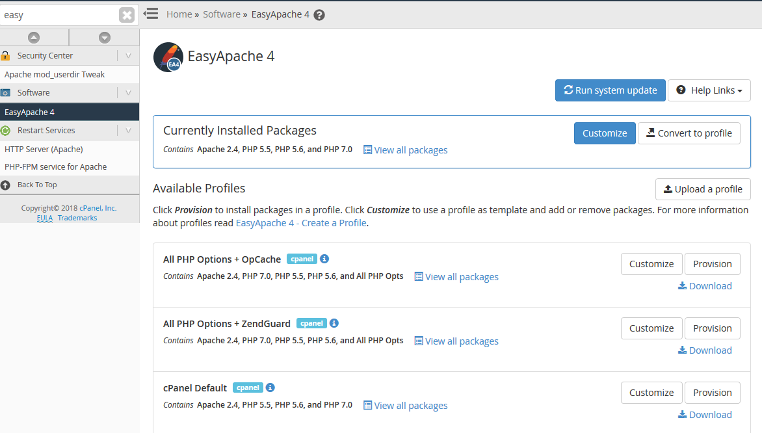The width and height of the screenshot is (762, 433).
Task: Open EasyApache 4 - Create a Profile link
Action: [301, 223]
